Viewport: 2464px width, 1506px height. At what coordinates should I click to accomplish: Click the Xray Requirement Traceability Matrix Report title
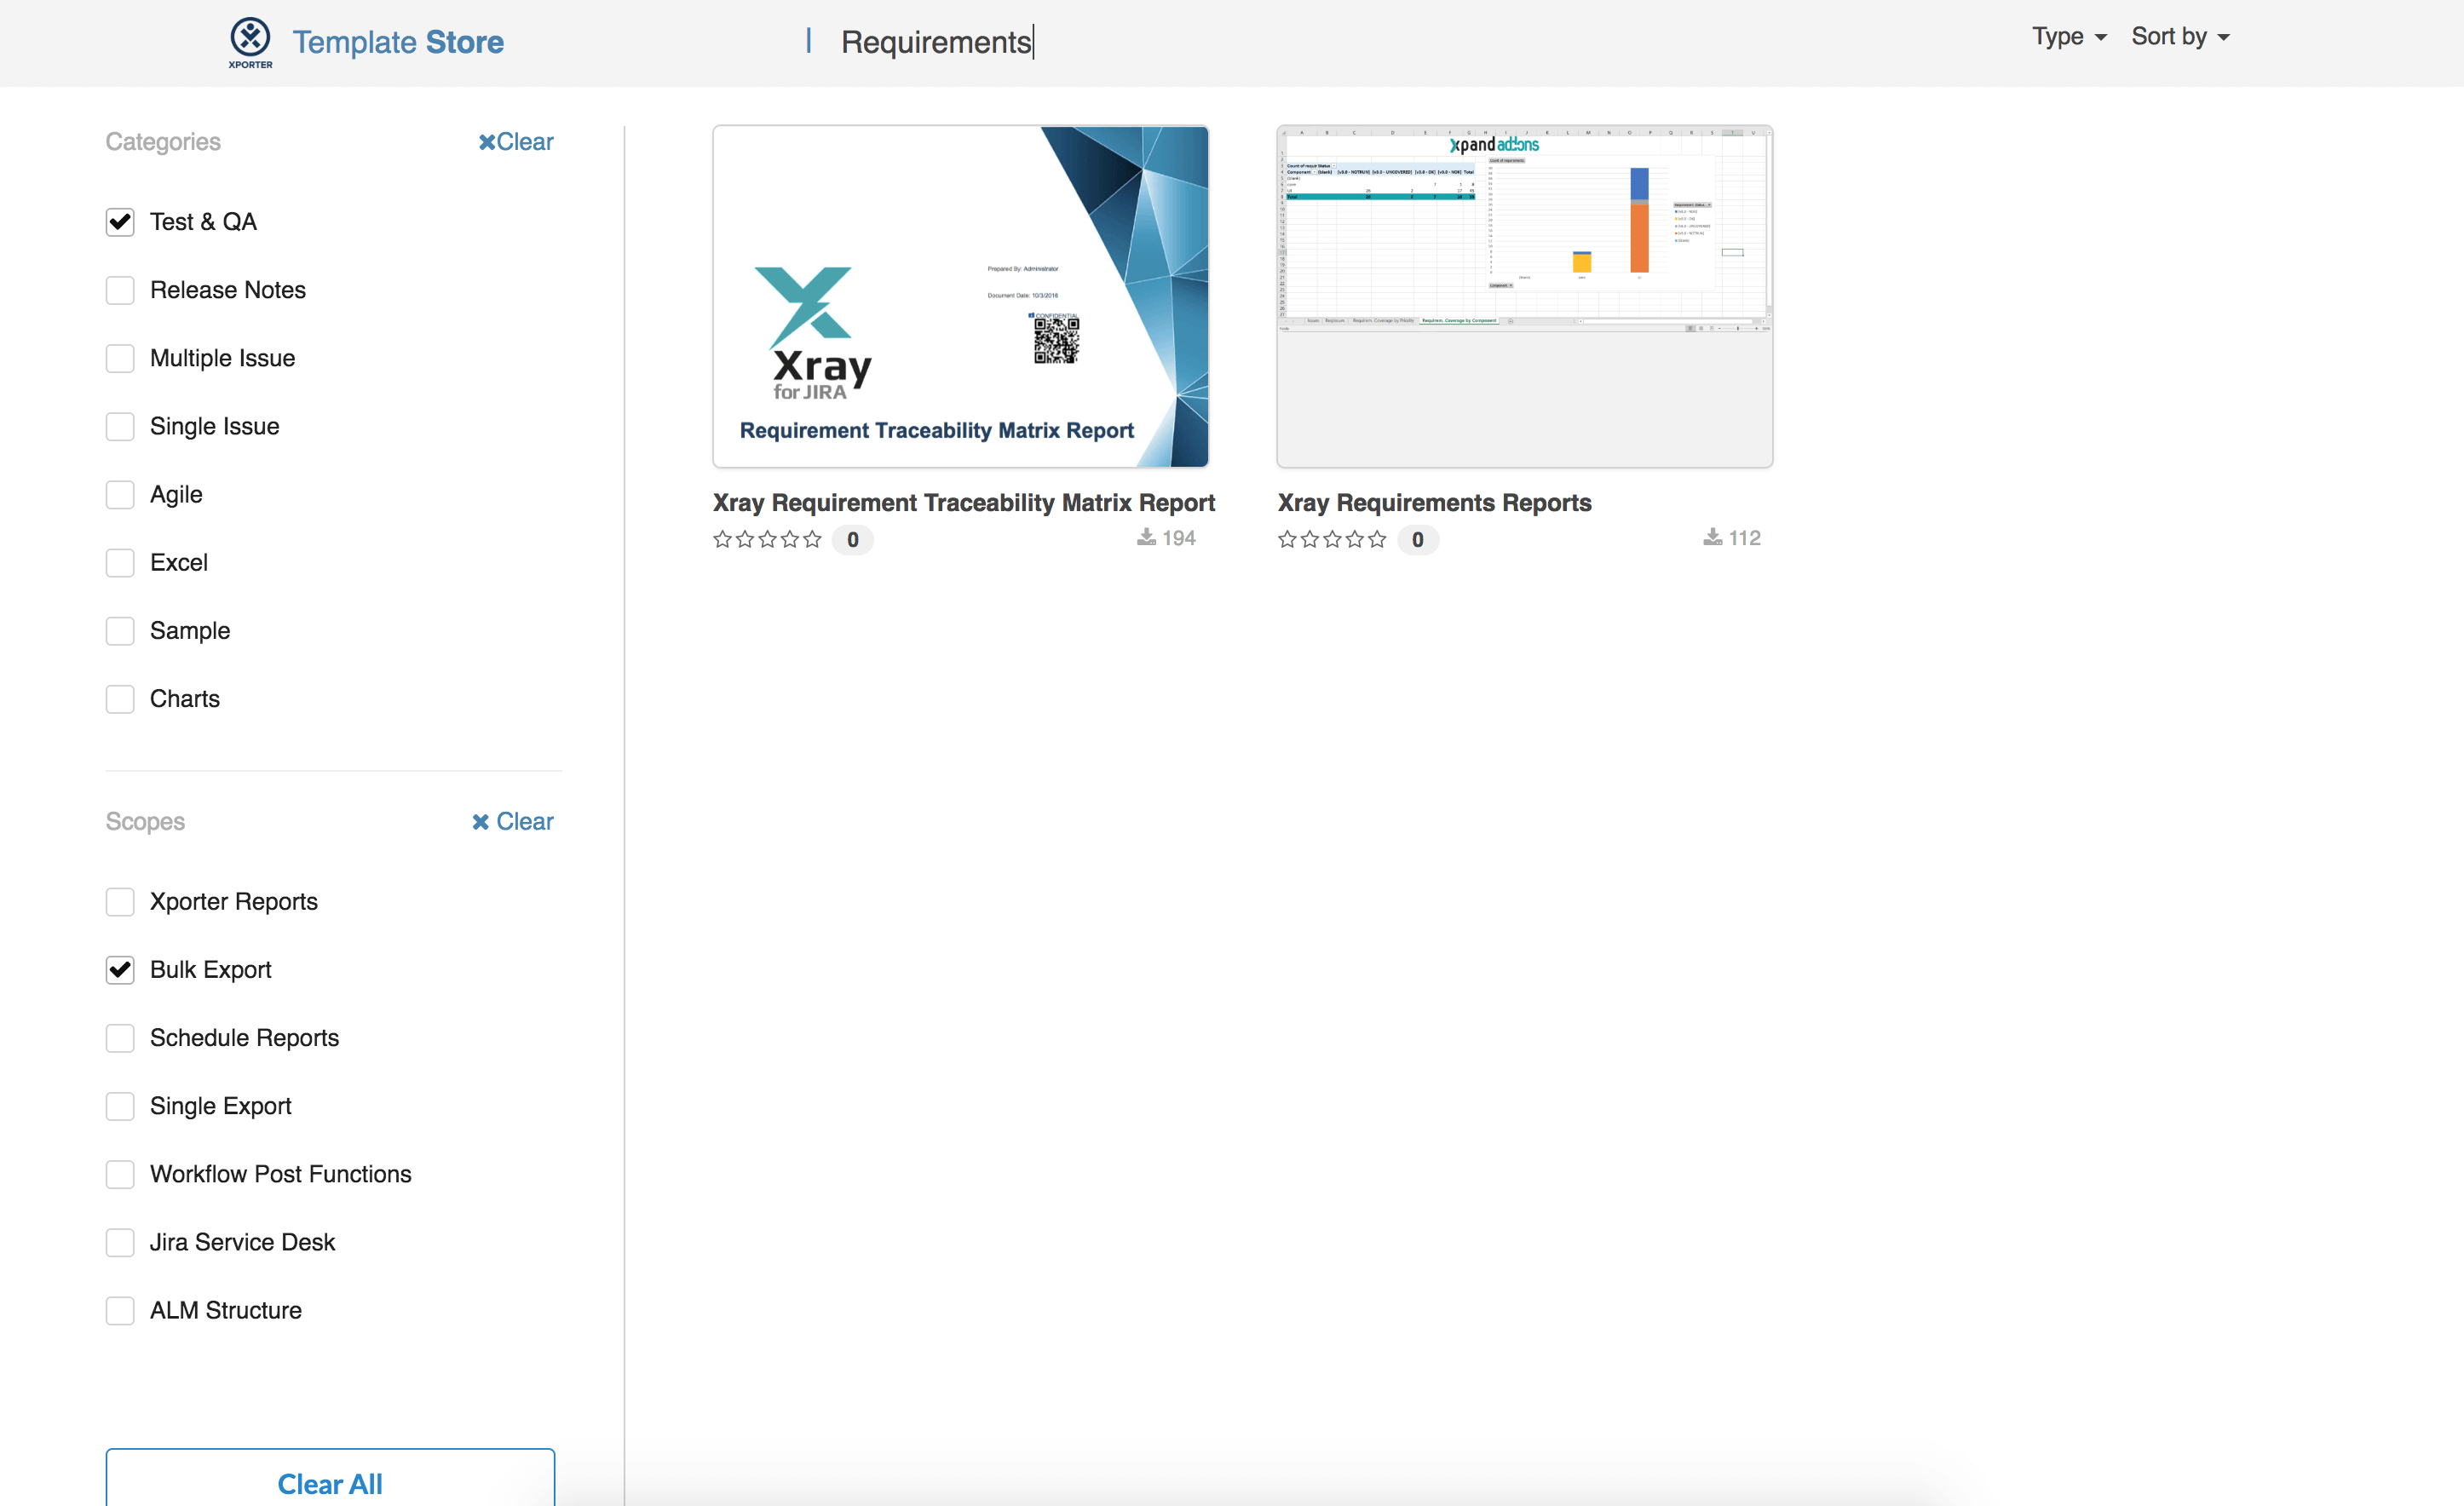(964, 502)
